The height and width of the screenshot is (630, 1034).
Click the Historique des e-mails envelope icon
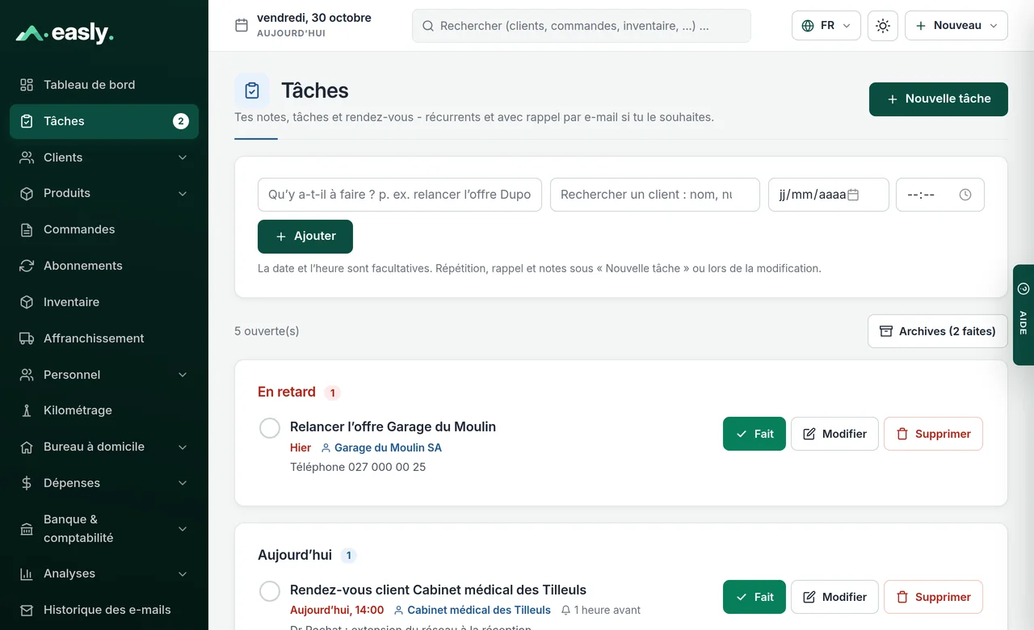point(27,610)
